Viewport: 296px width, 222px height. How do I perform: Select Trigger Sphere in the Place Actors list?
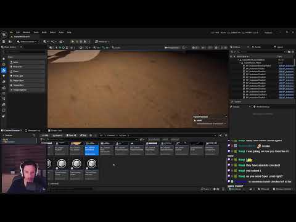[27, 90]
